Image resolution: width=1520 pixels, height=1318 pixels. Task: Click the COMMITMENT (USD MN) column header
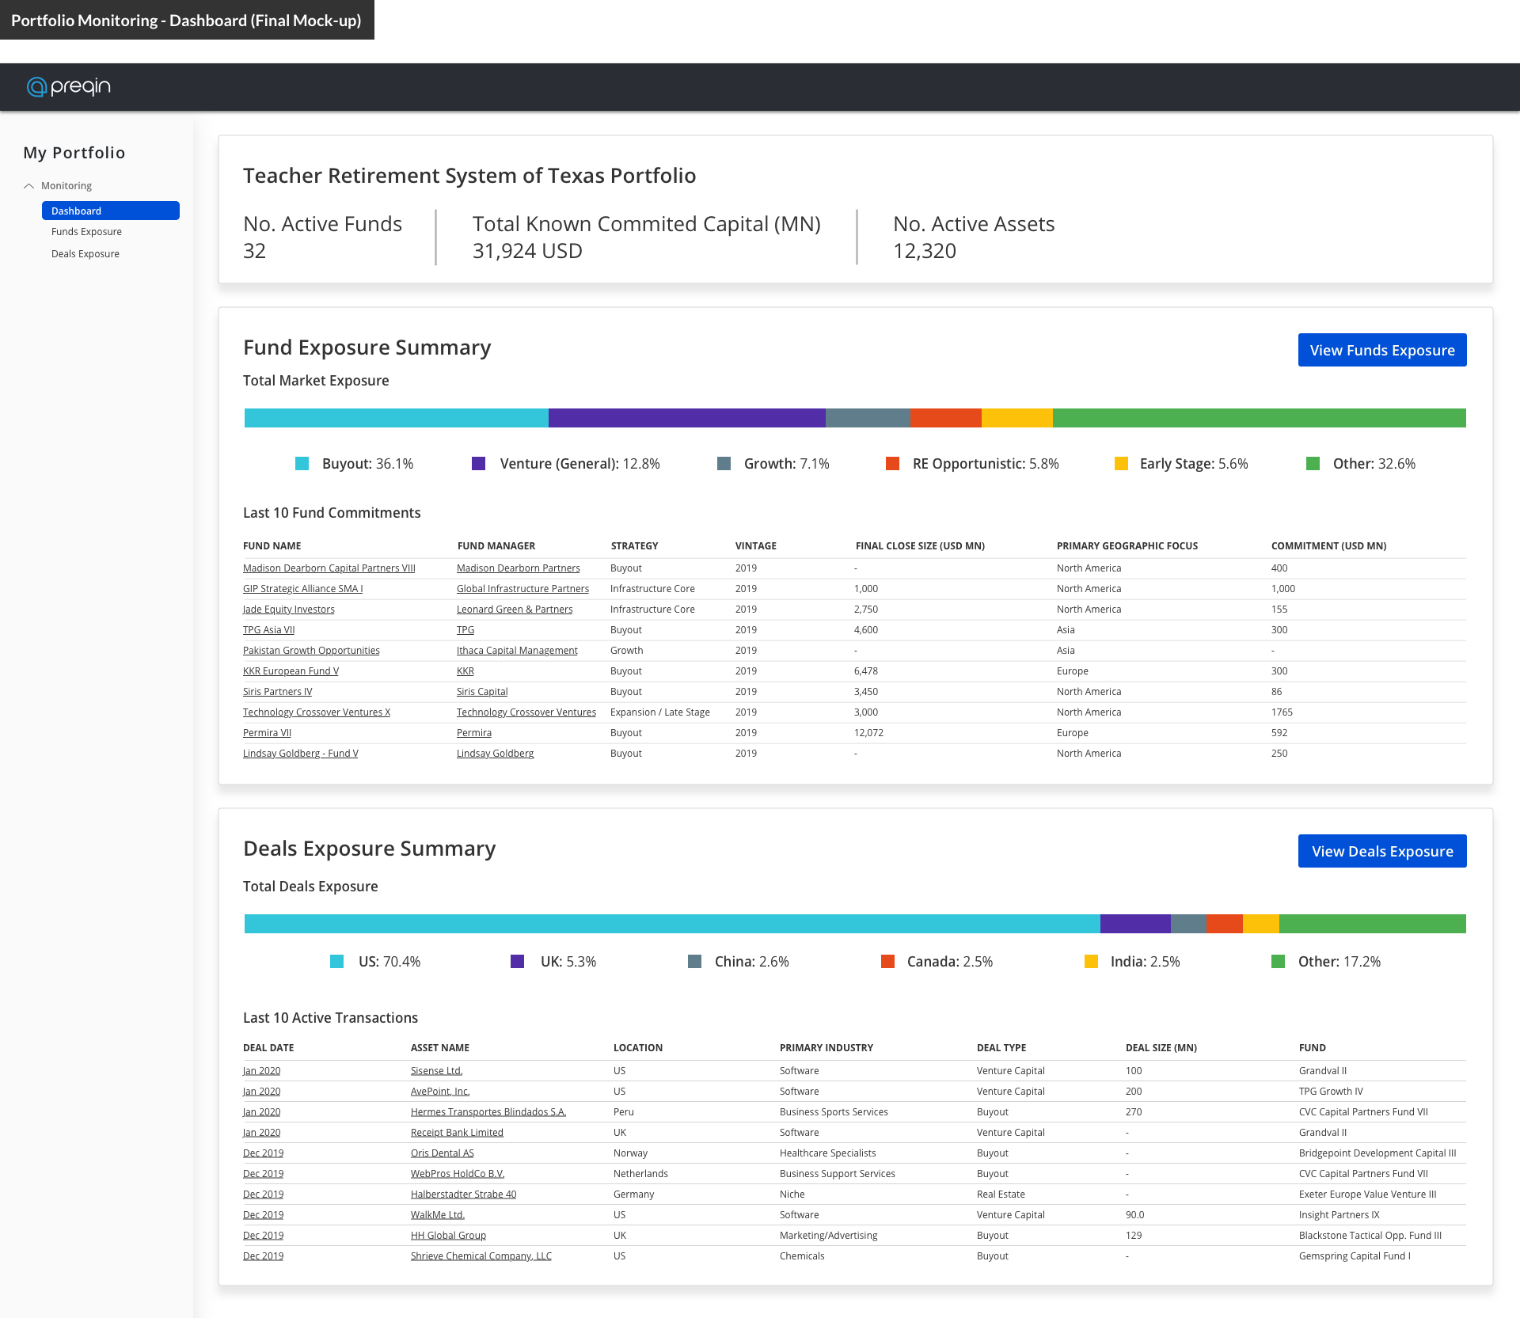[1328, 546]
